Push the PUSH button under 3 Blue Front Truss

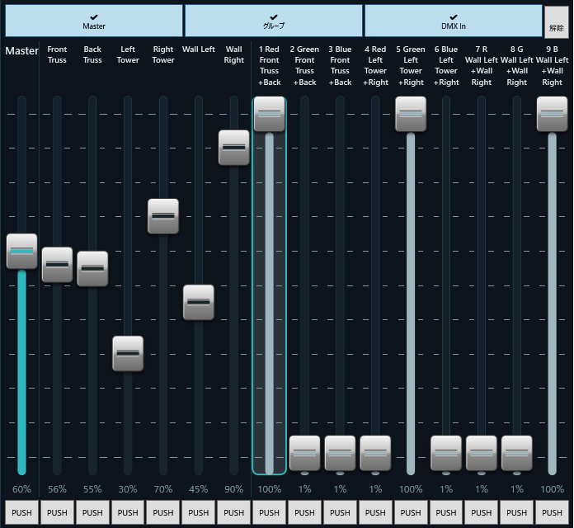click(340, 512)
